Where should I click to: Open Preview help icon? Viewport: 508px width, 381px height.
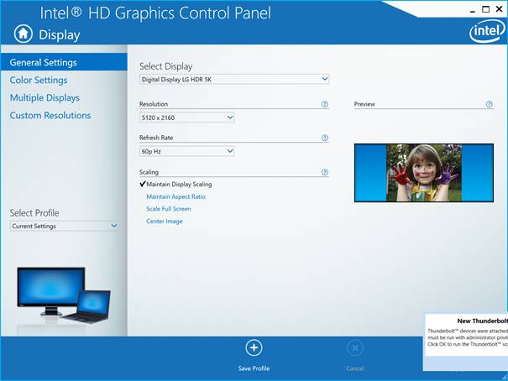tap(490, 104)
